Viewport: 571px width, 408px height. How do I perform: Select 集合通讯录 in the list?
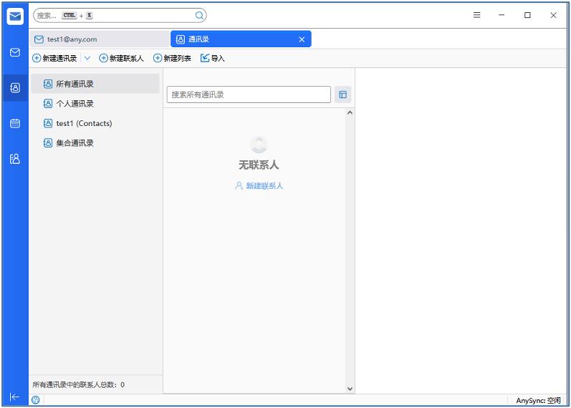[x=75, y=143]
